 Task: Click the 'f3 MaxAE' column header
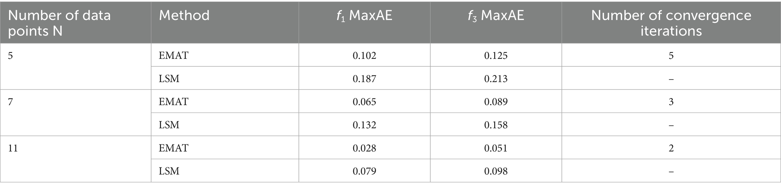point(496,23)
